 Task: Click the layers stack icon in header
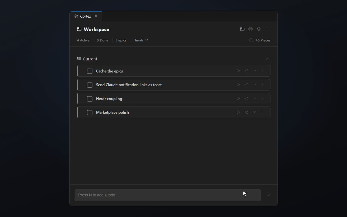point(259,29)
